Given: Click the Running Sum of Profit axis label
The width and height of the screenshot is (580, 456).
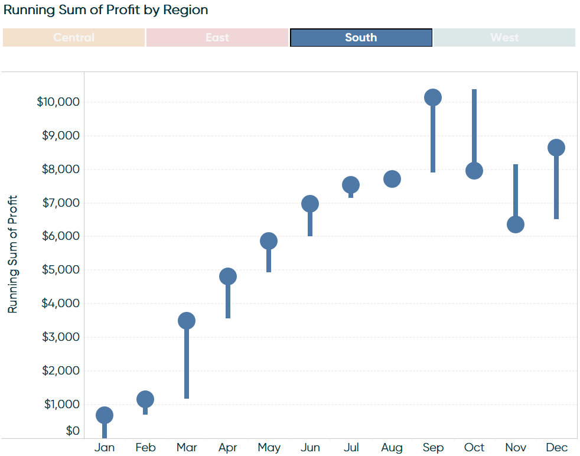Looking at the screenshot, I should click(x=13, y=250).
